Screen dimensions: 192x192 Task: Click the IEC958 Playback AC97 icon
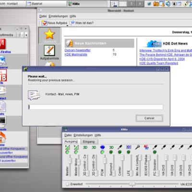pyautogui.click(x=146, y=147)
